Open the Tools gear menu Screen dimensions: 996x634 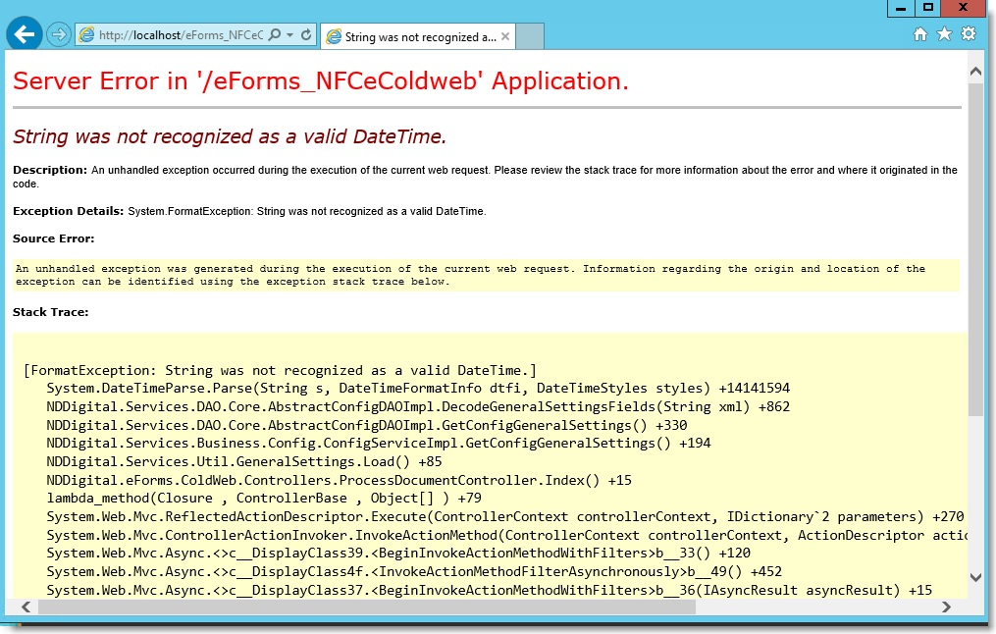tap(969, 34)
